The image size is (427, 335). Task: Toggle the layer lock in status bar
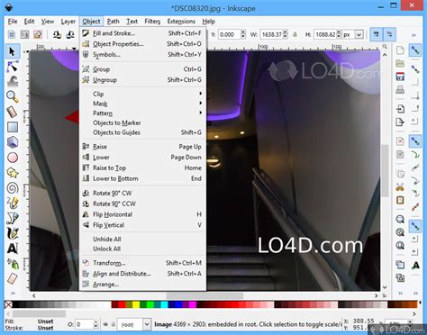click(x=114, y=324)
